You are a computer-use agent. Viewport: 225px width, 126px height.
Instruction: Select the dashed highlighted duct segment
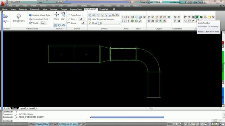click(123, 54)
